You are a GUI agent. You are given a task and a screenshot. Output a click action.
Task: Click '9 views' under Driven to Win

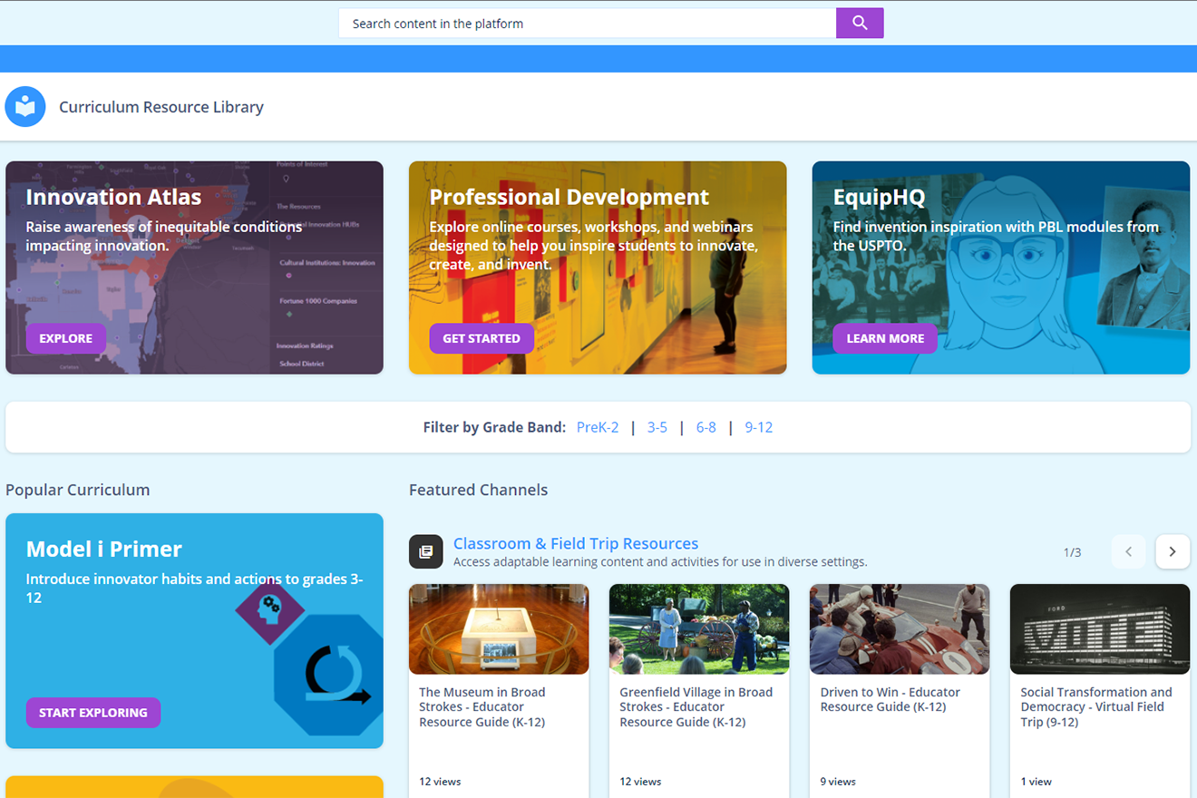point(838,781)
